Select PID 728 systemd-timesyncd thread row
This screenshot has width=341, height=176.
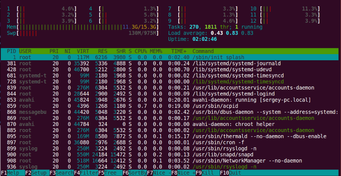169,82
